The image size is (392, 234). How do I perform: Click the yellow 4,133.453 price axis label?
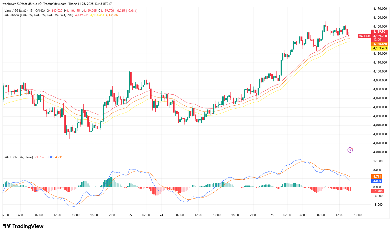(x=380, y=48)
